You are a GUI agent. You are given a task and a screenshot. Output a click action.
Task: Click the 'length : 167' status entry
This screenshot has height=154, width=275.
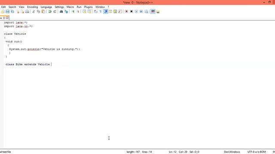tap(133, 152)
